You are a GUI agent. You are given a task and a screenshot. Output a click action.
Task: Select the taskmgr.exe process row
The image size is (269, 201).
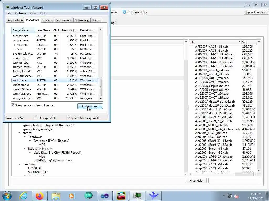click(55, 63)
